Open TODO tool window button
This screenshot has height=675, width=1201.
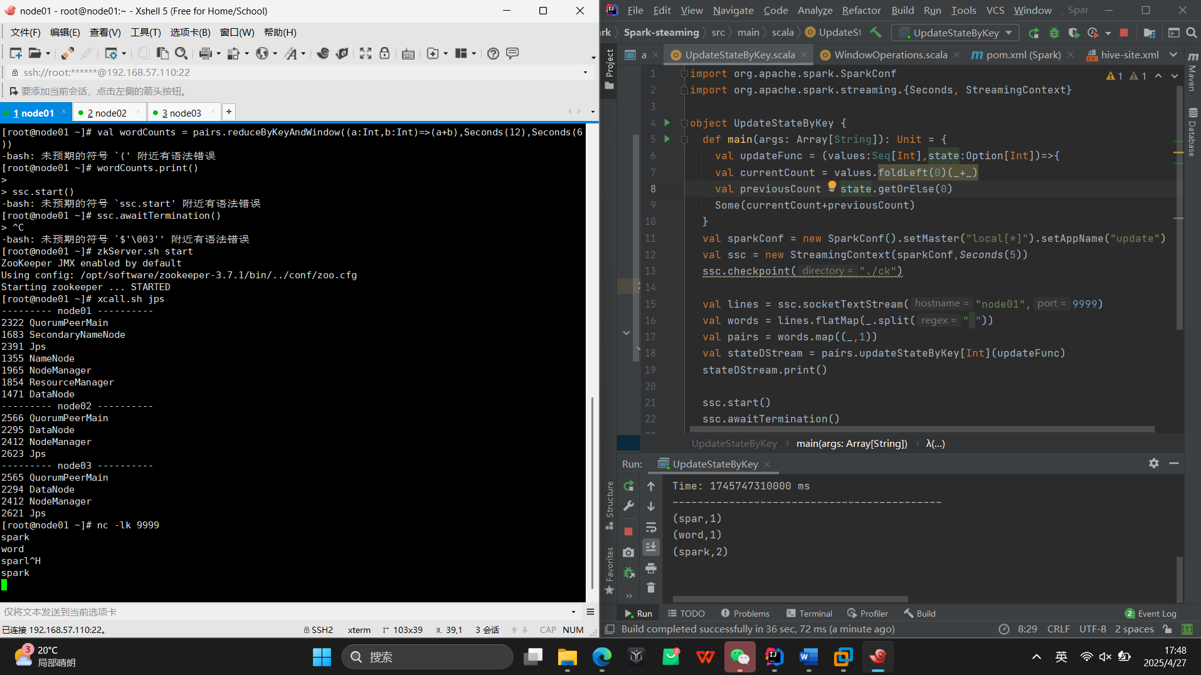click(x=686, y=614)
